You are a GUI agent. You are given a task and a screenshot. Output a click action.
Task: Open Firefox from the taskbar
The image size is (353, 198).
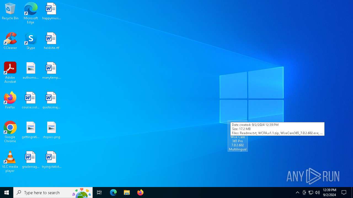[x=140, y=193]
